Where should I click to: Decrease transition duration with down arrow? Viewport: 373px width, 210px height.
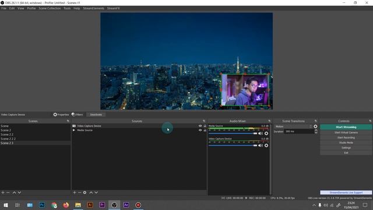316,132
